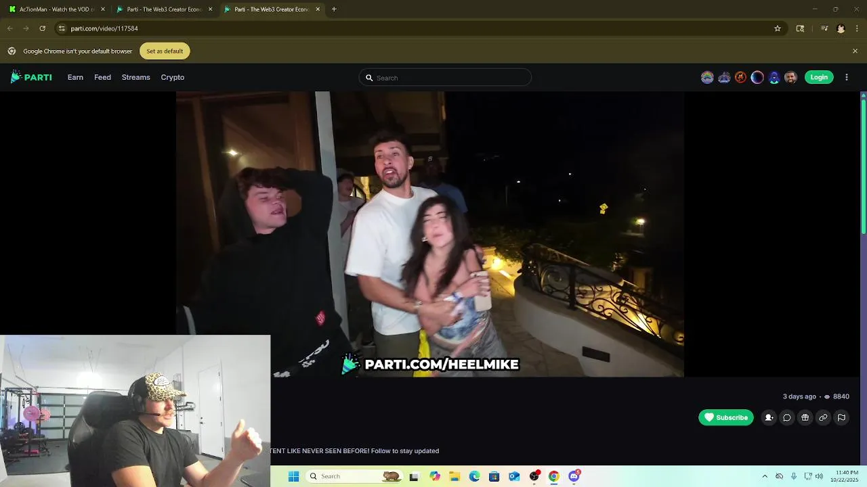Open the red-orange circular streamer avatar
The height and width of the screenshot is (487, 867).
click(740, 77)
